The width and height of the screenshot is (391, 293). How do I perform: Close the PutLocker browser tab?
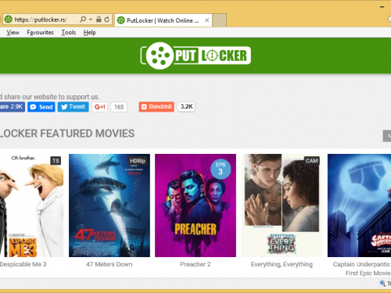[207, 20]
